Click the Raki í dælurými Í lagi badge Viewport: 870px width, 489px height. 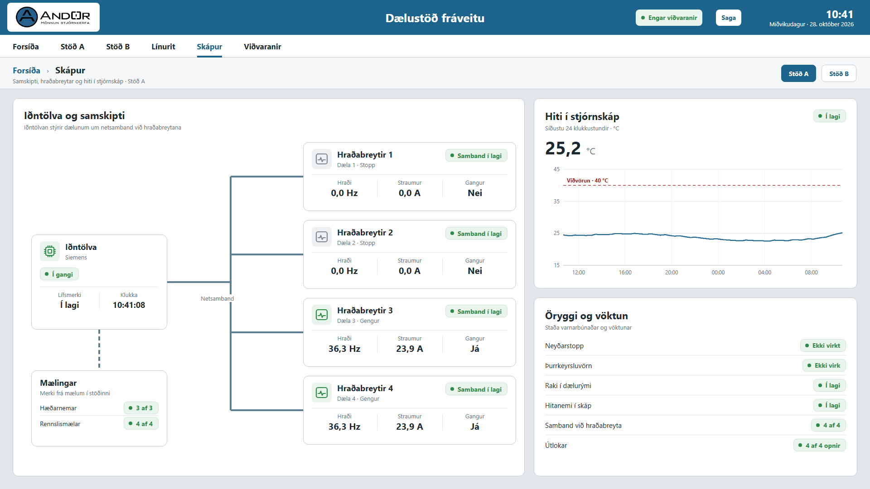[830, 386]
